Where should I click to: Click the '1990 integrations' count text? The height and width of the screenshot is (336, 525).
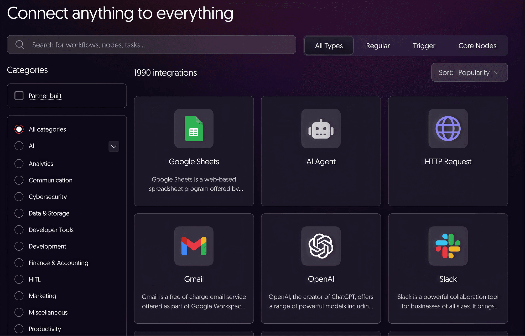click(x=165, y=73)
